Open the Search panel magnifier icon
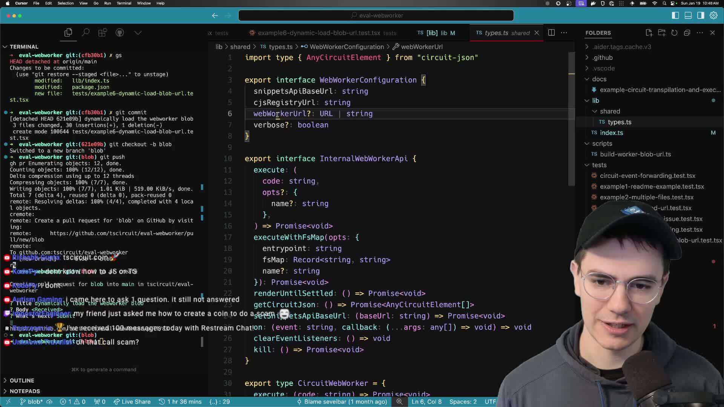Screen dimensions: 724x407 coord(86,33)
